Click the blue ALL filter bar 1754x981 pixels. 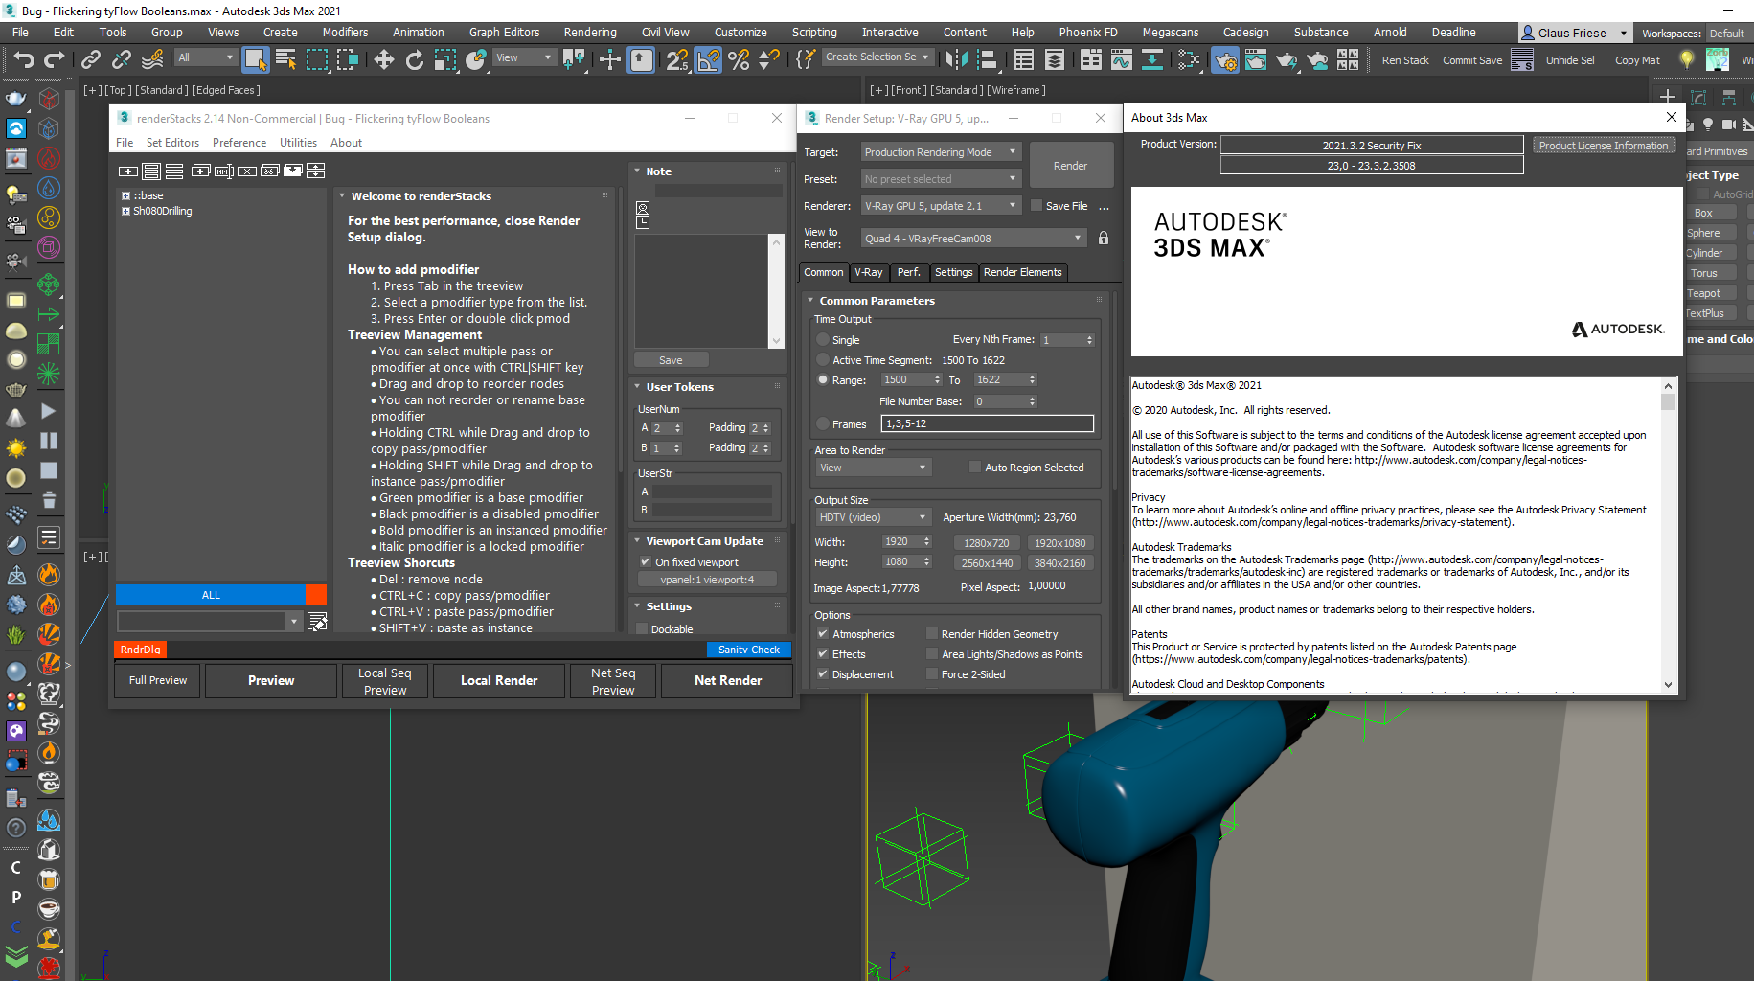pyautogui.click(x=211, y=595)
